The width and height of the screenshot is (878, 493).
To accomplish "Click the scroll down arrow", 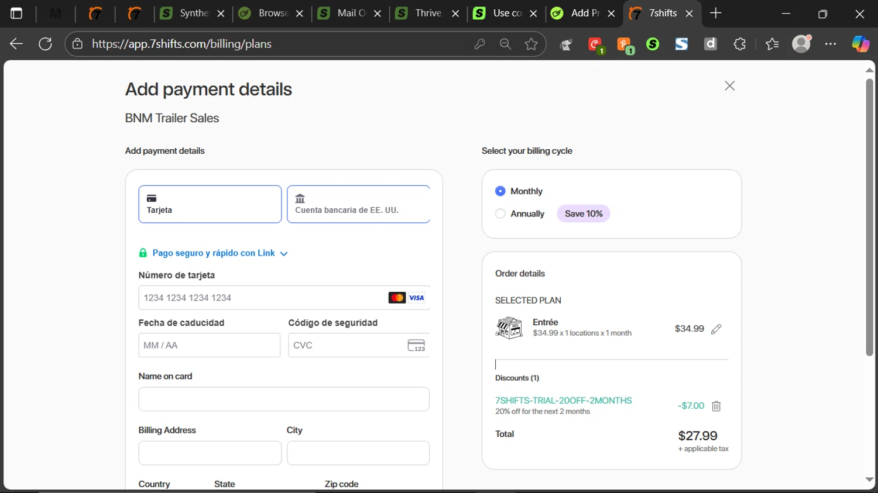I will tap(870, 480).
